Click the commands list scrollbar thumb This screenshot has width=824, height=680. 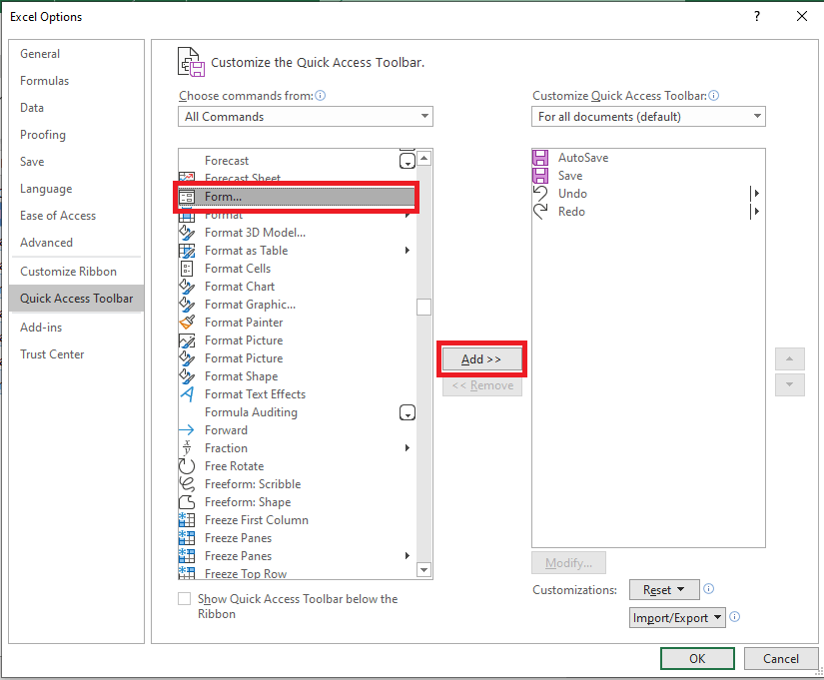pos(423,307)
